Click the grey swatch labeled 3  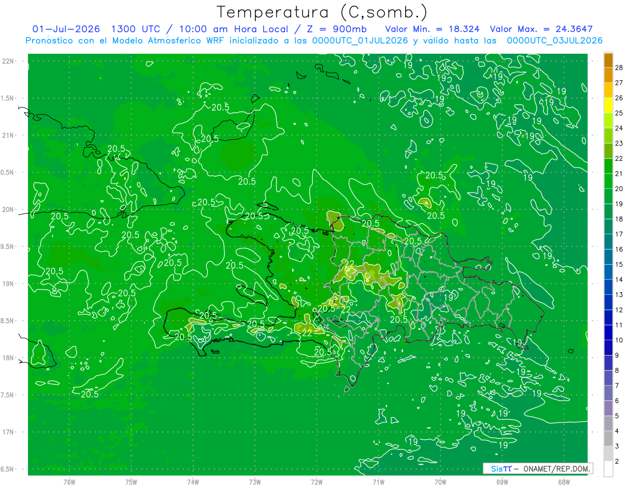click(x=608, y=439)
